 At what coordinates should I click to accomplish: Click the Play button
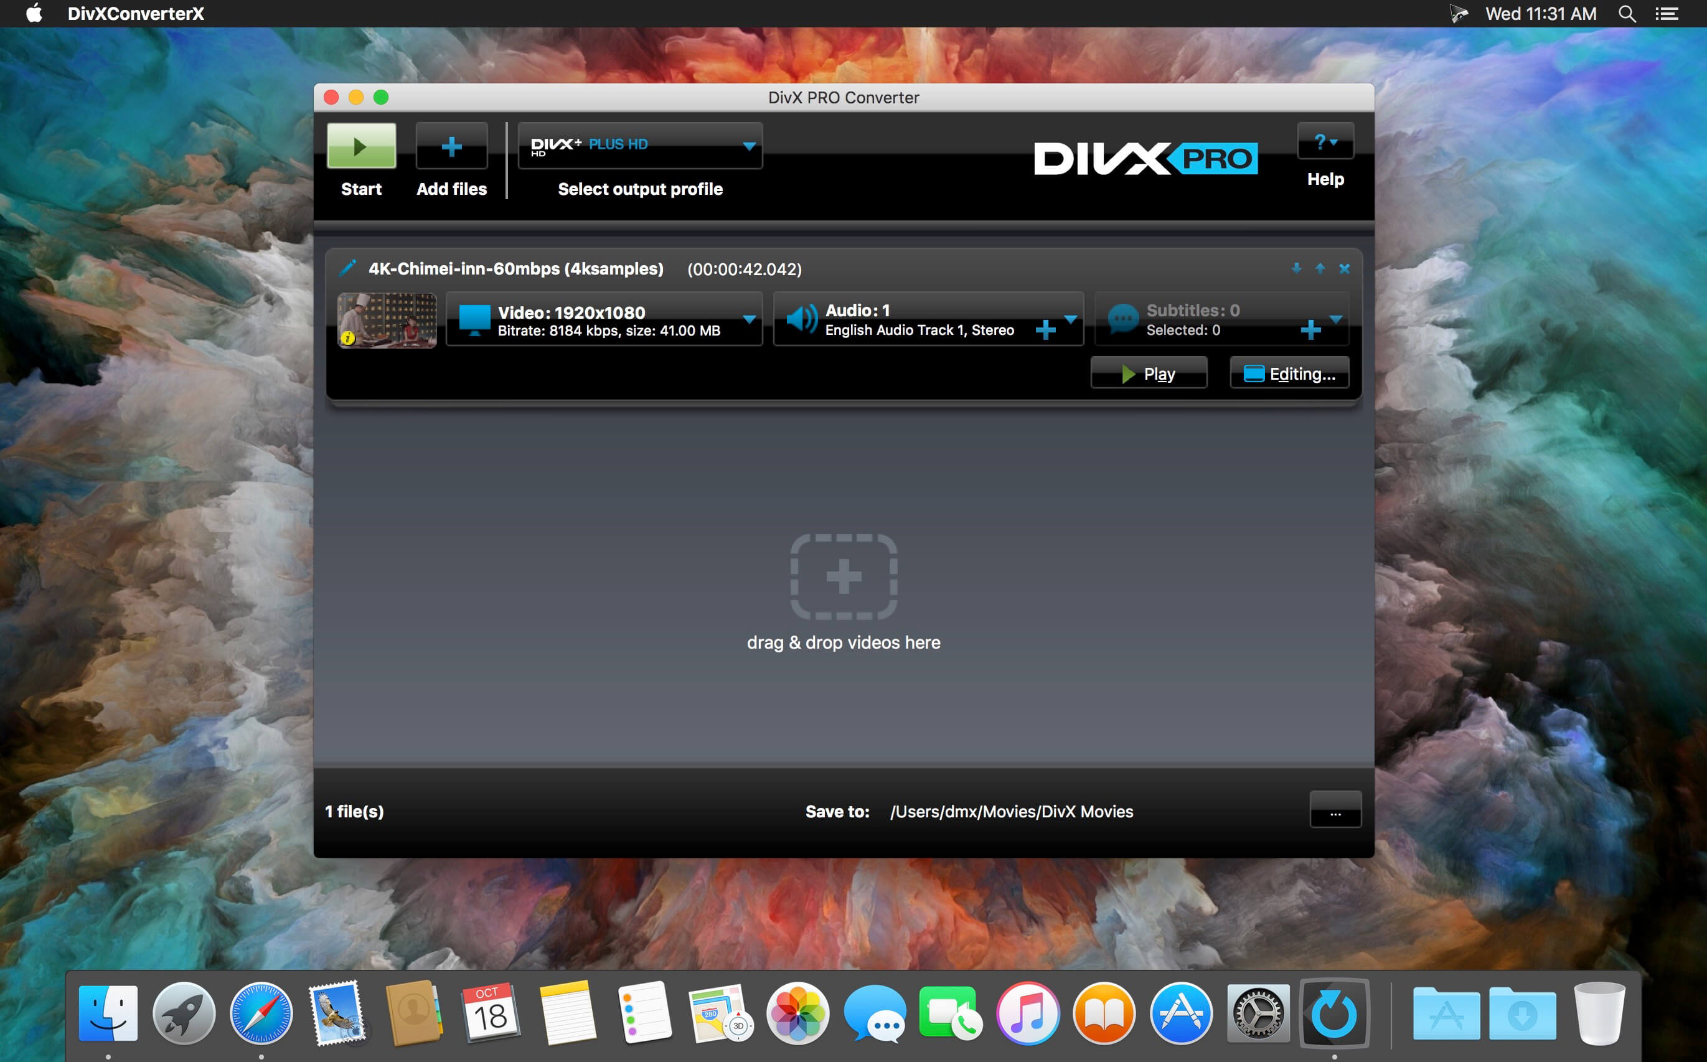(x=1149, y=373)
